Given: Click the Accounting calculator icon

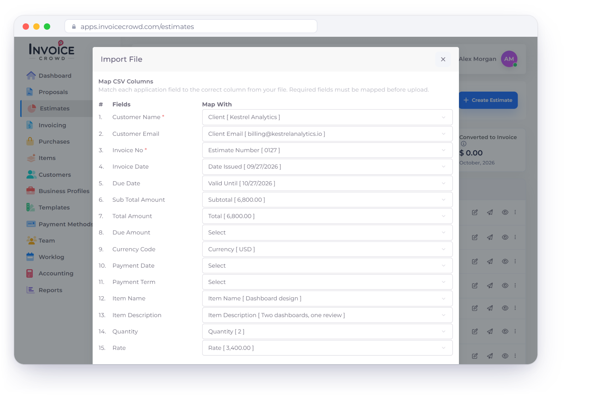Looking at the screenshot, I should pos(30,273).
